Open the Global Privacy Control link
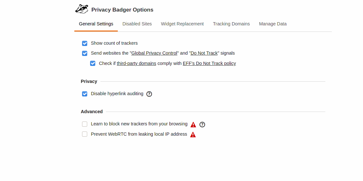This screenshot has width=363, height=181. [154, 53]
